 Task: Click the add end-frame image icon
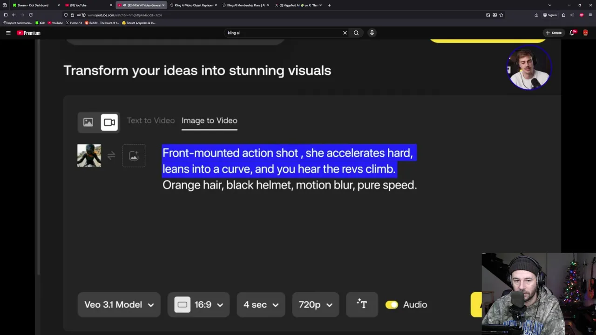pos(134,156)
